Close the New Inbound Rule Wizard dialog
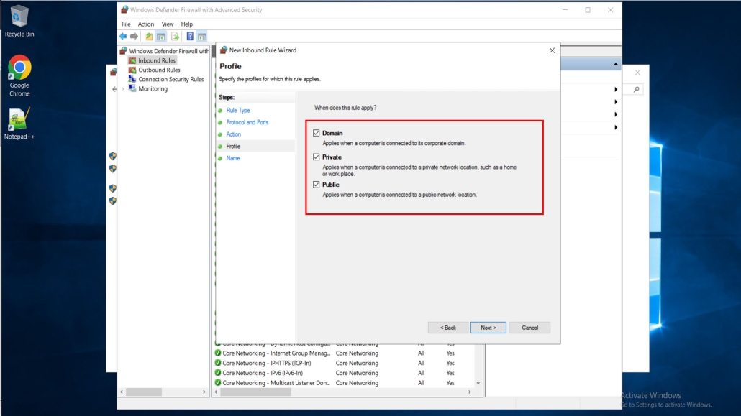Screen dimensions: 741x416 (552, 50)
